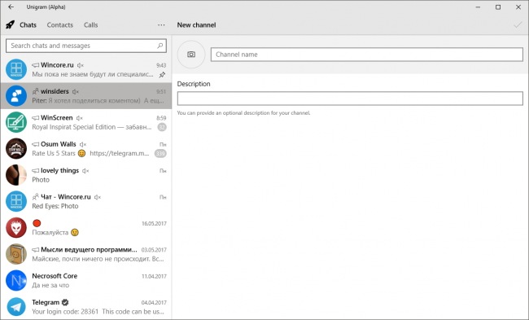Click the Osum Walls avatar
Image resolution: width=529 pixels, height=320 pixels.
(x=16, y=148)
